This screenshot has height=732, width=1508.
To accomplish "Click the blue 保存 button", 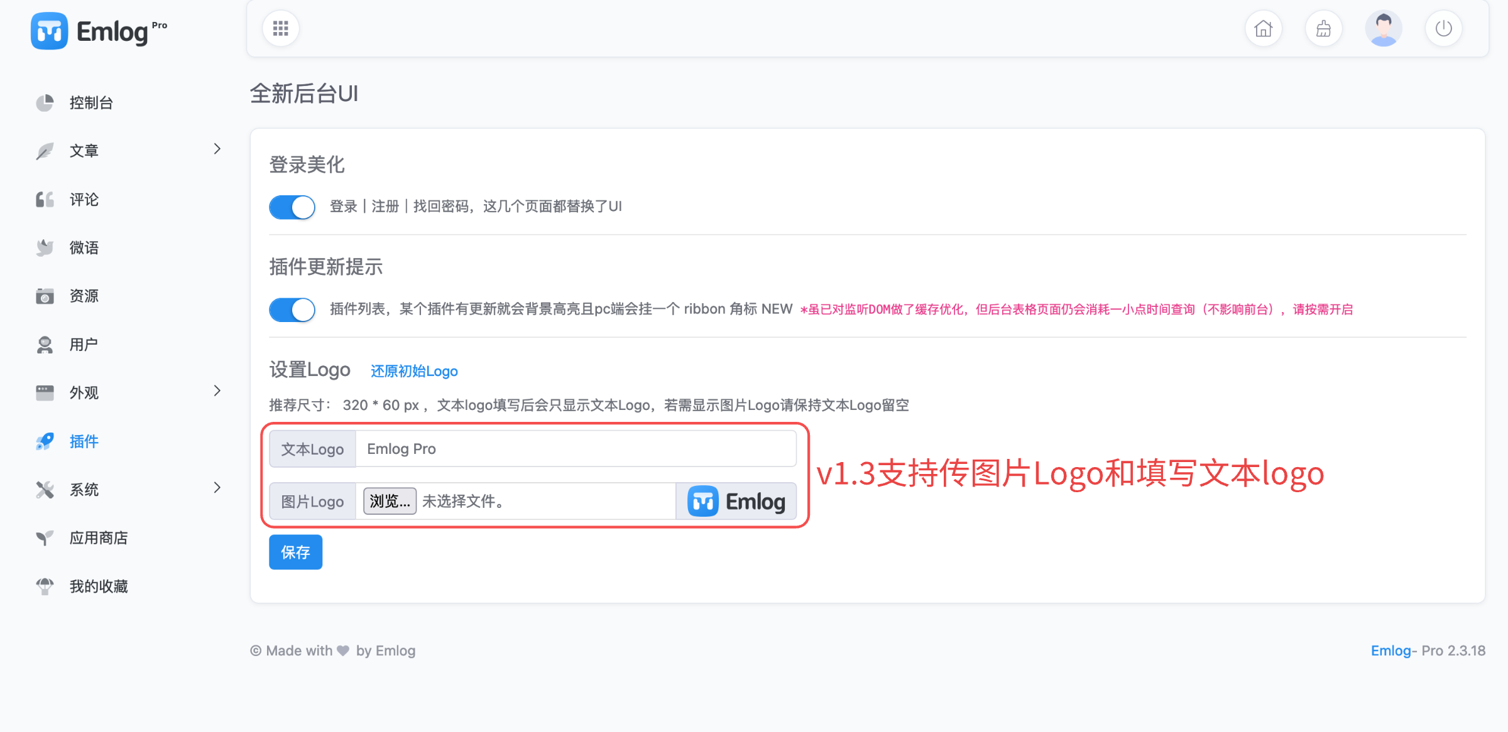I will 295,552.
